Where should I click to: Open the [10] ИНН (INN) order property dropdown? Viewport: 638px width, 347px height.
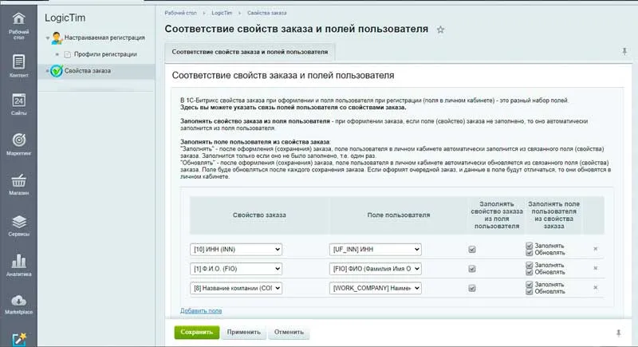coord(236,249)
